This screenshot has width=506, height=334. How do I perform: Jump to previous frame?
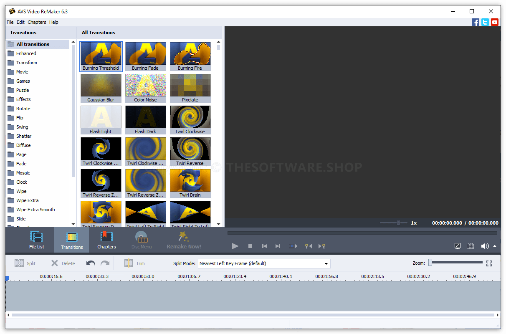pyautogui.click(x=264, y=246)
